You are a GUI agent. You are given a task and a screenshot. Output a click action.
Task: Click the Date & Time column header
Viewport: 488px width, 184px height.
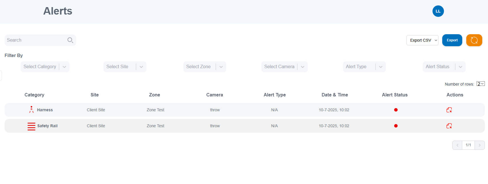point(335,95)
